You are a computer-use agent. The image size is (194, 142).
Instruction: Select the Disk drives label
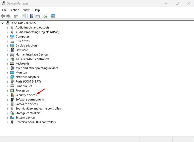[x=23, y=41]
